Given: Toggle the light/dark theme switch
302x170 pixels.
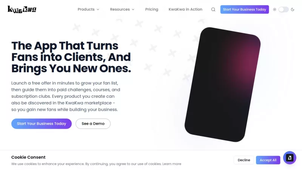Looking at the screenshot, I should pyautogui.click(x=284, y=9).
